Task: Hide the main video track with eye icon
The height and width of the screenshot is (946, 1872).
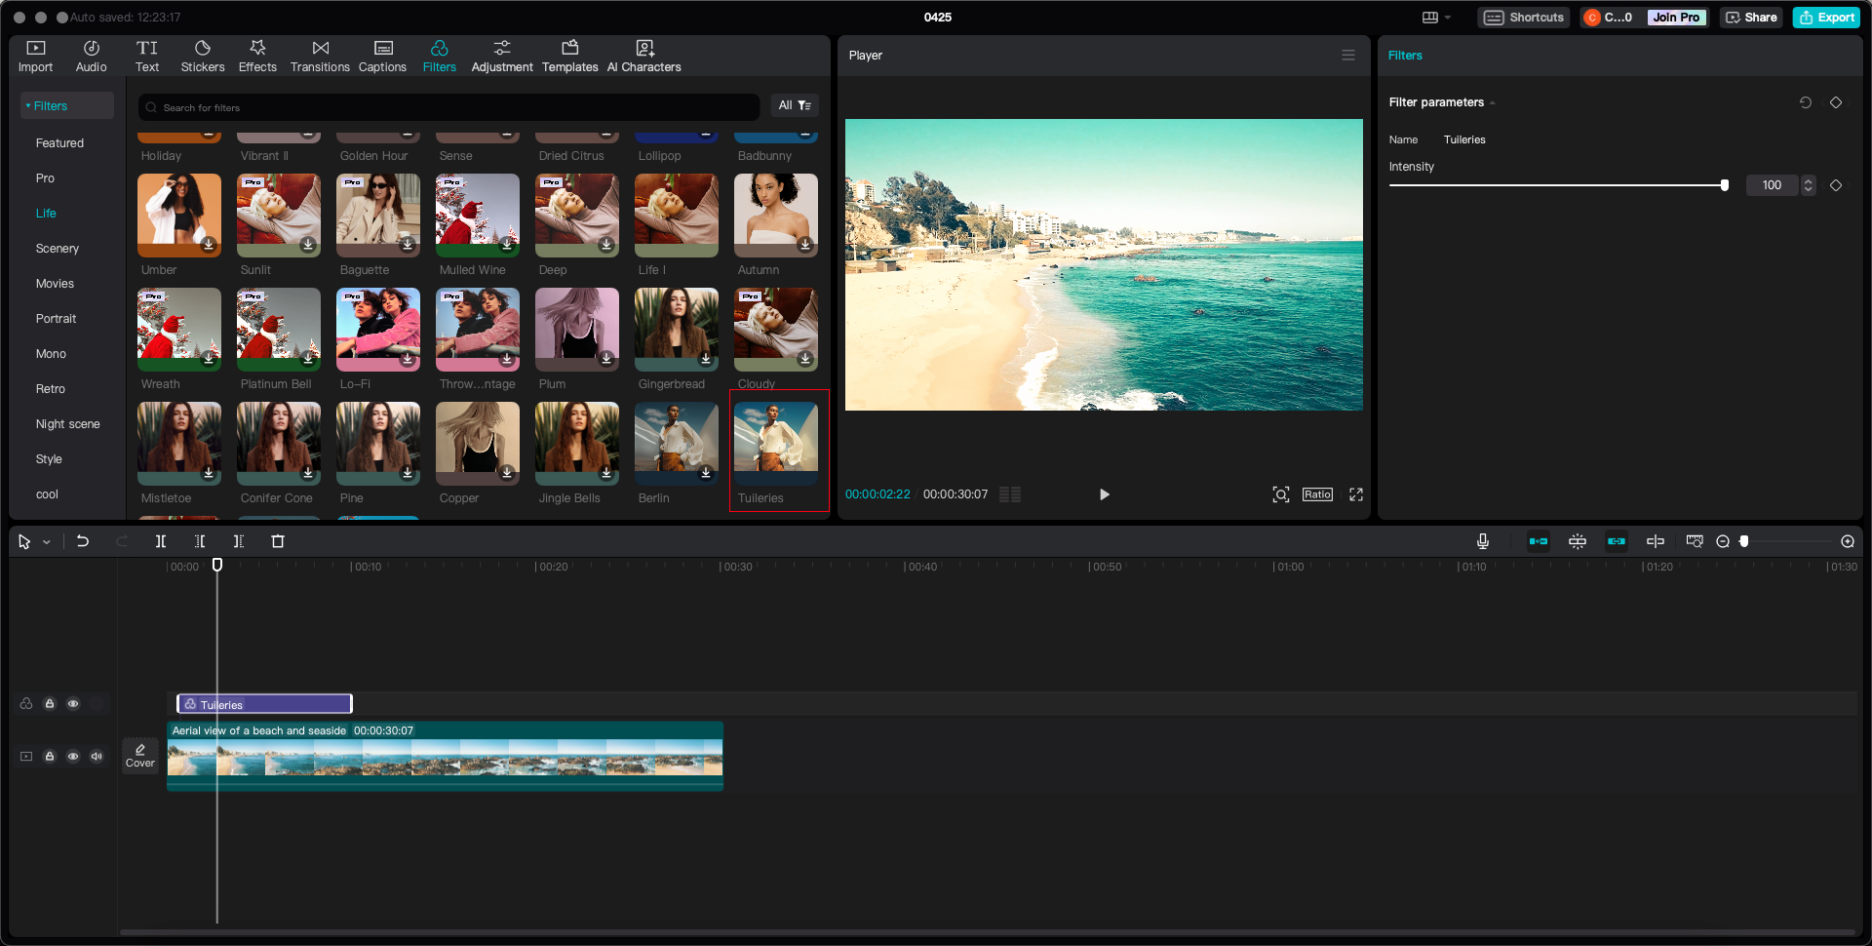Action: click(x=73, y=756)
